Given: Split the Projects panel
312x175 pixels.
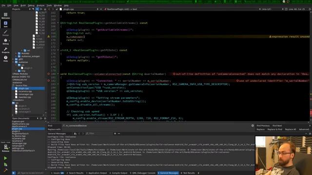Looking at the screenshot, I should pyautogui.click(x=41, y=9).
